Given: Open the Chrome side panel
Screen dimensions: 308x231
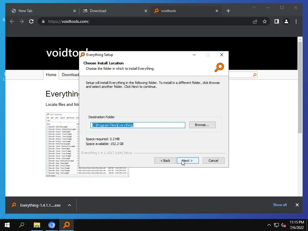Looking at the screenshot, I should [277, 21].
